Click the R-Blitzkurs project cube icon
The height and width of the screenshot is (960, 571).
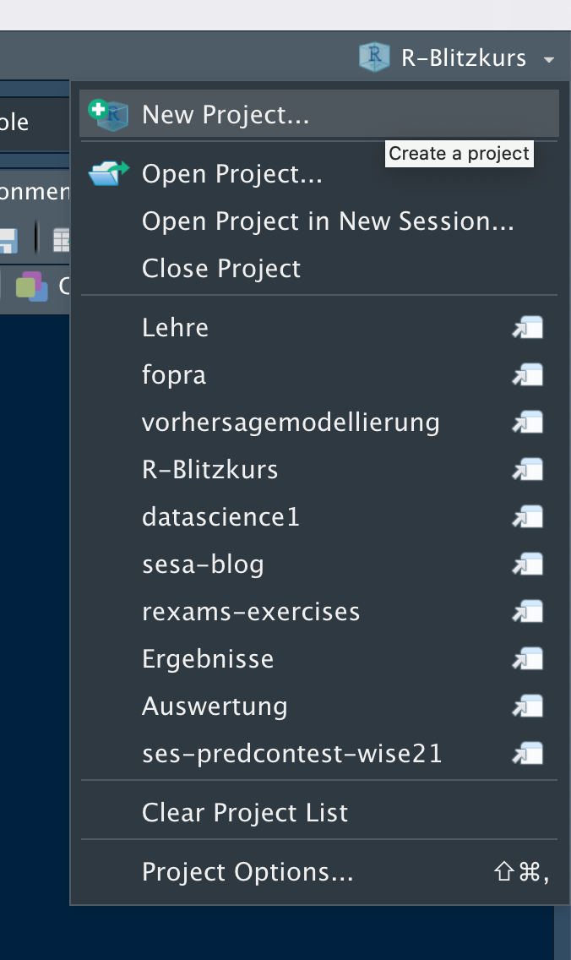373,57
